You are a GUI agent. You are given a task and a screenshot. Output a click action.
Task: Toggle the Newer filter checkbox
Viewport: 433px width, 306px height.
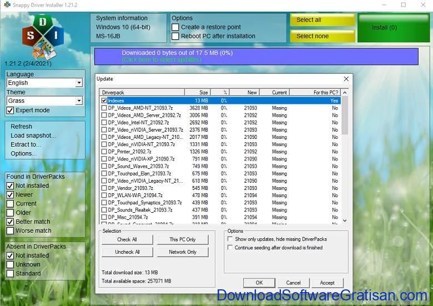(x=10, y=195)
